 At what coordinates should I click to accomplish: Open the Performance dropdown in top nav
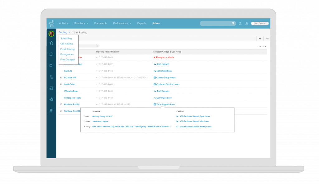click(x=122, y=23)
